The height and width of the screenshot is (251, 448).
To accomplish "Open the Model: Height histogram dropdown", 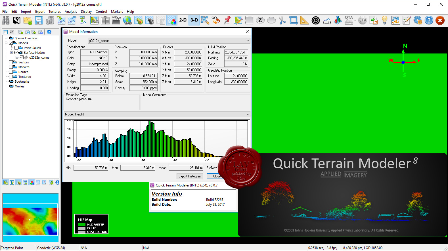I will [x=157, y=114].
